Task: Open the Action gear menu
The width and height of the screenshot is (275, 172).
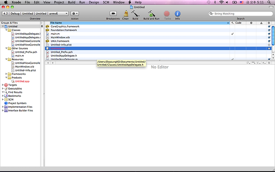Action: tap(75, 13)
